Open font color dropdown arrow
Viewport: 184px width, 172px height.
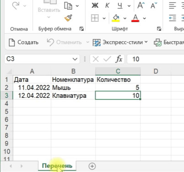144,18
